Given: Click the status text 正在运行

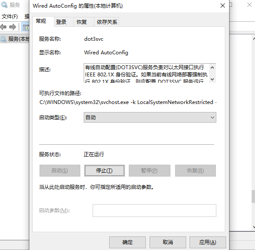Looking at the screenshot, I should click(94, 154).
